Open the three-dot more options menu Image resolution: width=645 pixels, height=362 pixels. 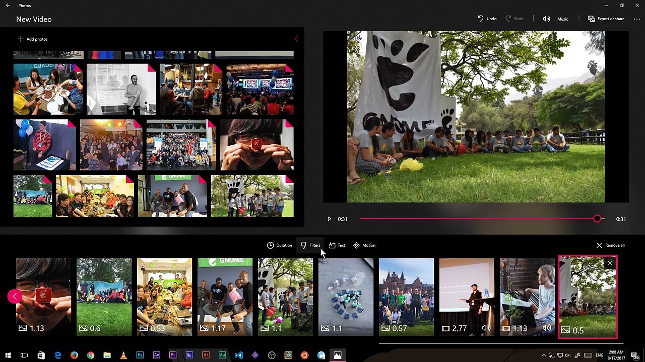[637, 19]
